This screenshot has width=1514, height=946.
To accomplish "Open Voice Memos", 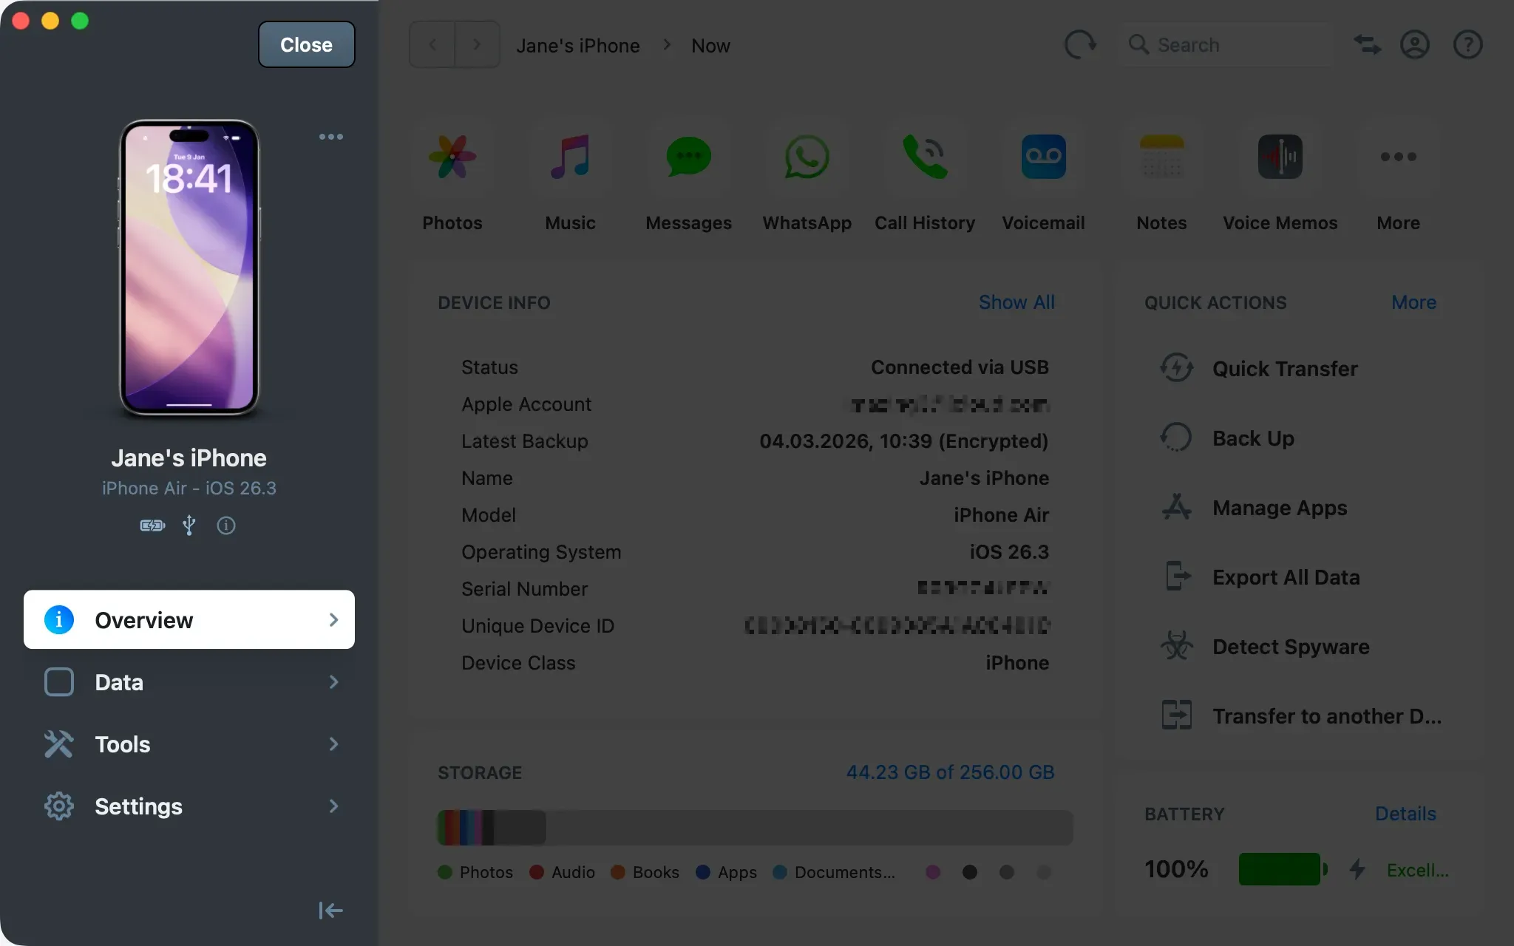I will pyautogui.click(x=1279, y=177).
